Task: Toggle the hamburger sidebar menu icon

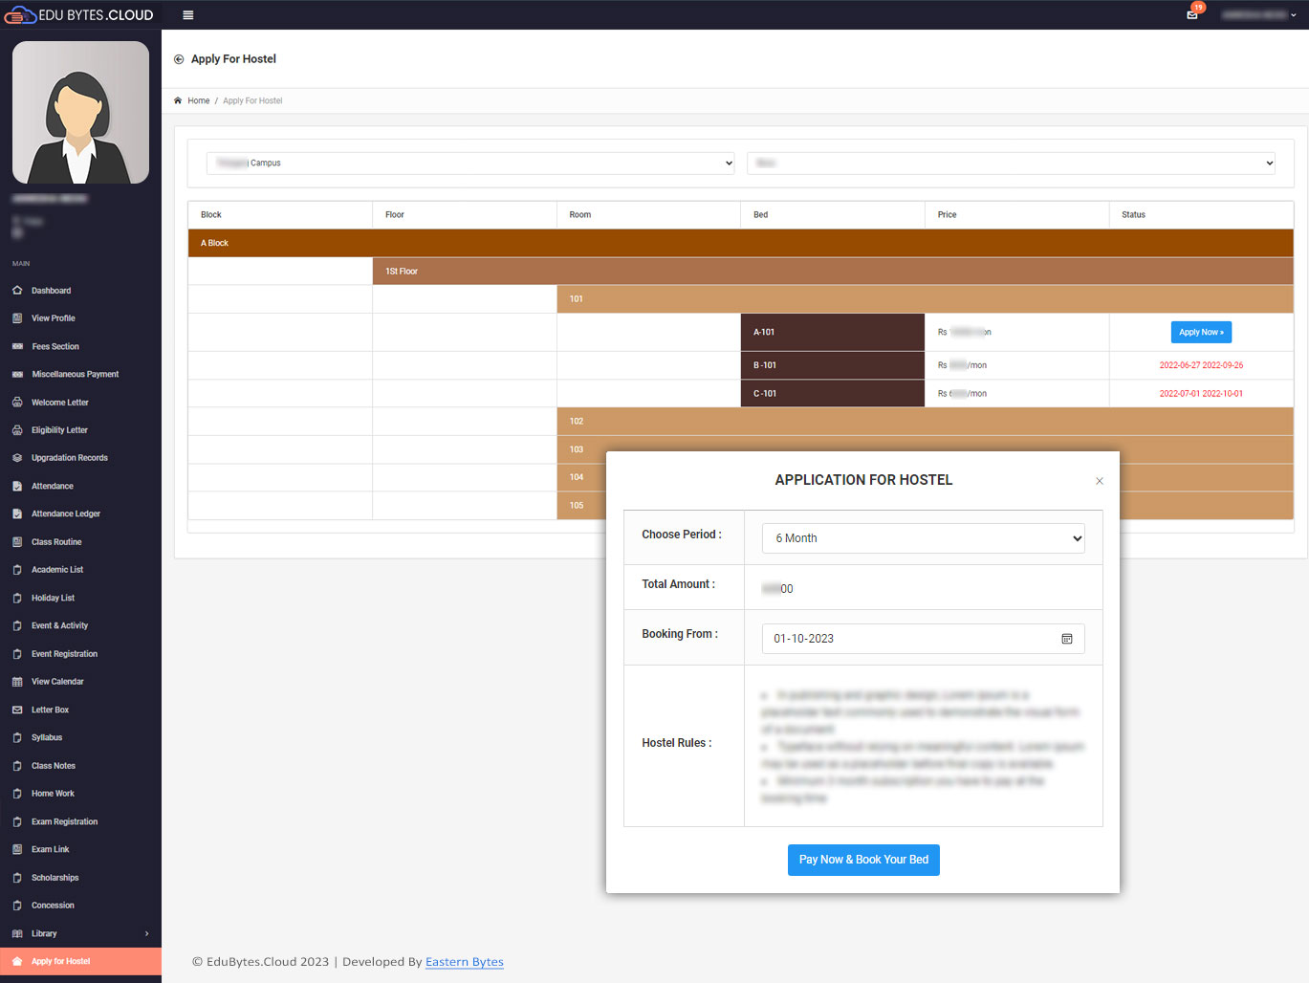Action: (188, 15)
